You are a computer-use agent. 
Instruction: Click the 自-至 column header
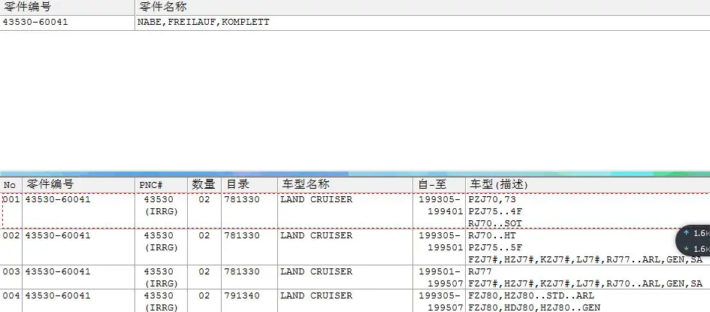pos(440,185)
